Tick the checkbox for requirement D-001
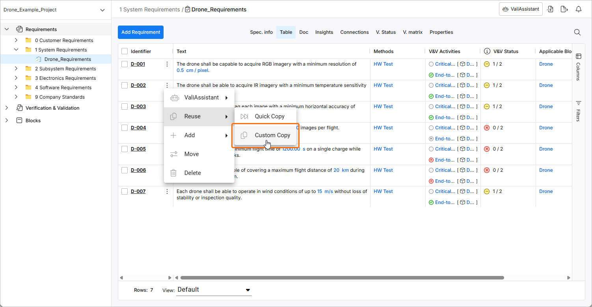 pos(125,64)
